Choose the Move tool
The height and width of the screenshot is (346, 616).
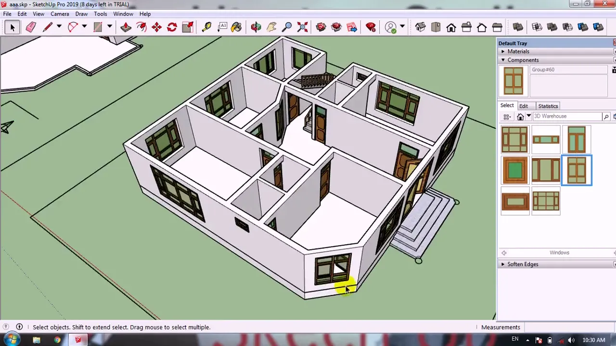tap(156, 27)
